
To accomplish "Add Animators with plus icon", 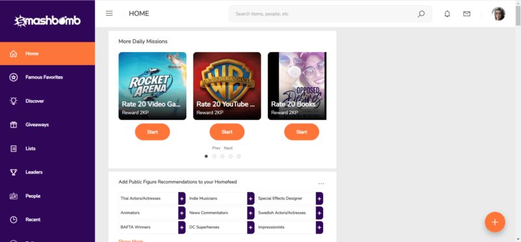I will click(x=182, y=213).
